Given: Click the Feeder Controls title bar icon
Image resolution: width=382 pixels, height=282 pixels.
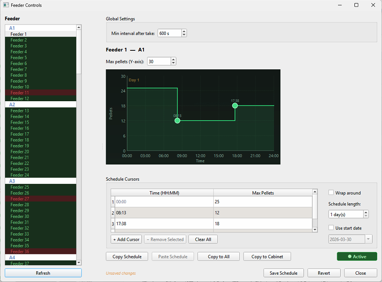Looking at the screenshot, I should (x=5, y=5).
